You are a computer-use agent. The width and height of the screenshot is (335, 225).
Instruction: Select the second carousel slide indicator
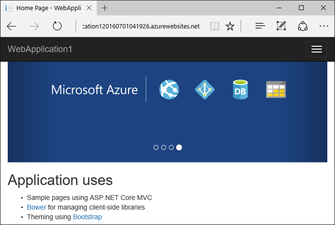tap(164, 147)
